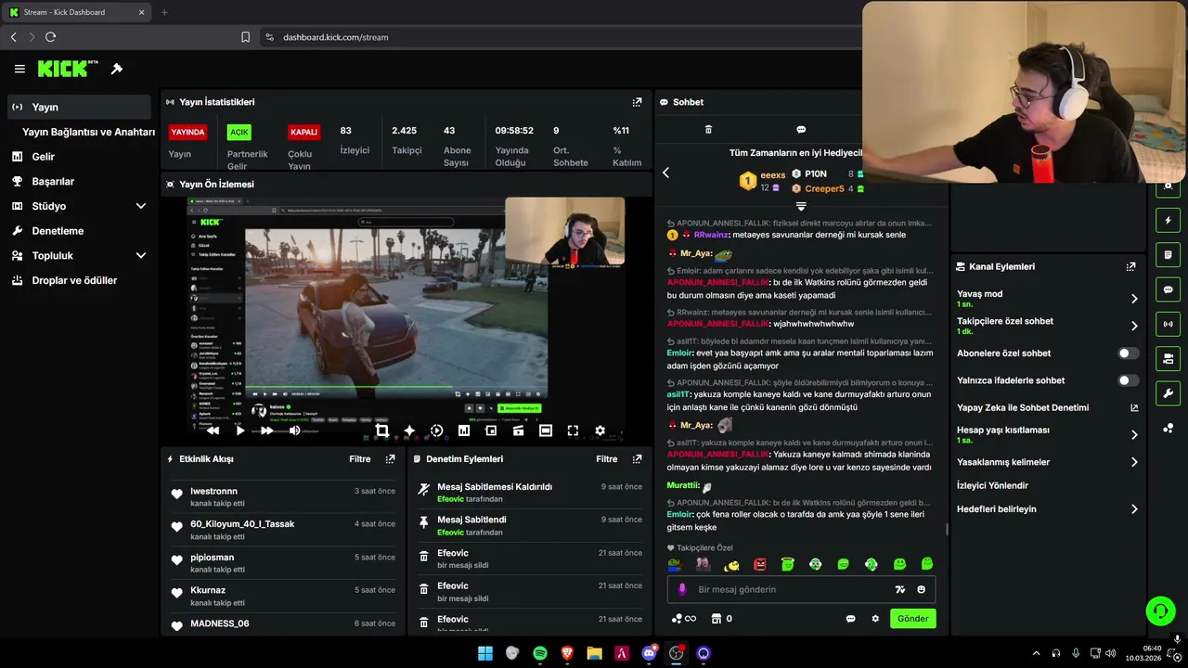Open follower lwestronnn in activity feed

pos(213,491)
